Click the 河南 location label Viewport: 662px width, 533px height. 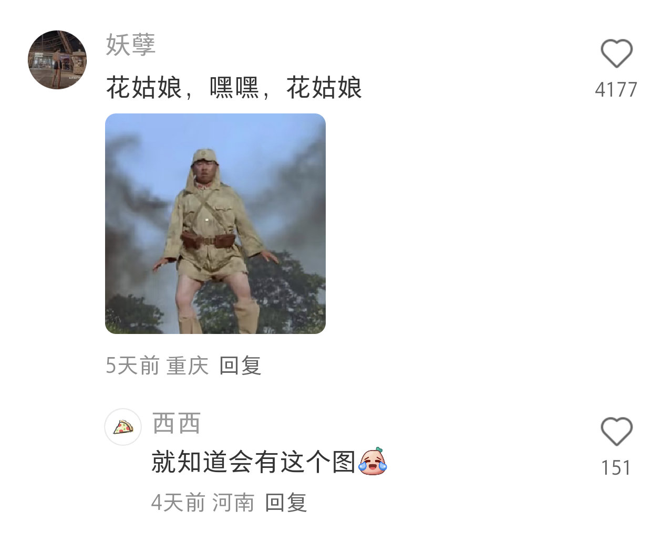click(233, 503)
